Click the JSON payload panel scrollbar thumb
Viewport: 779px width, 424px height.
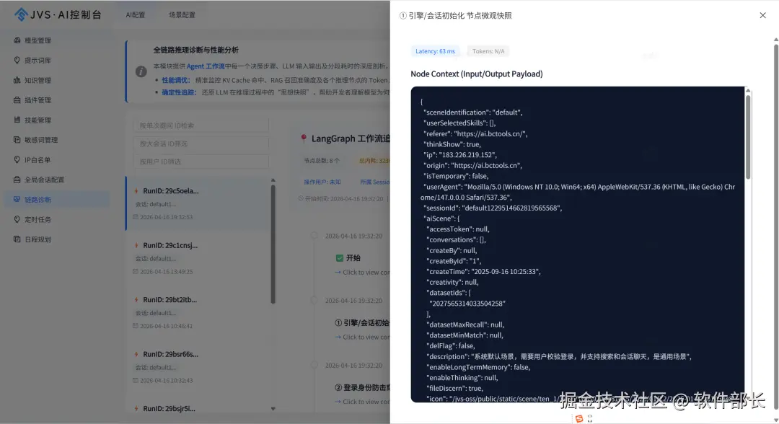pos(748,136)
